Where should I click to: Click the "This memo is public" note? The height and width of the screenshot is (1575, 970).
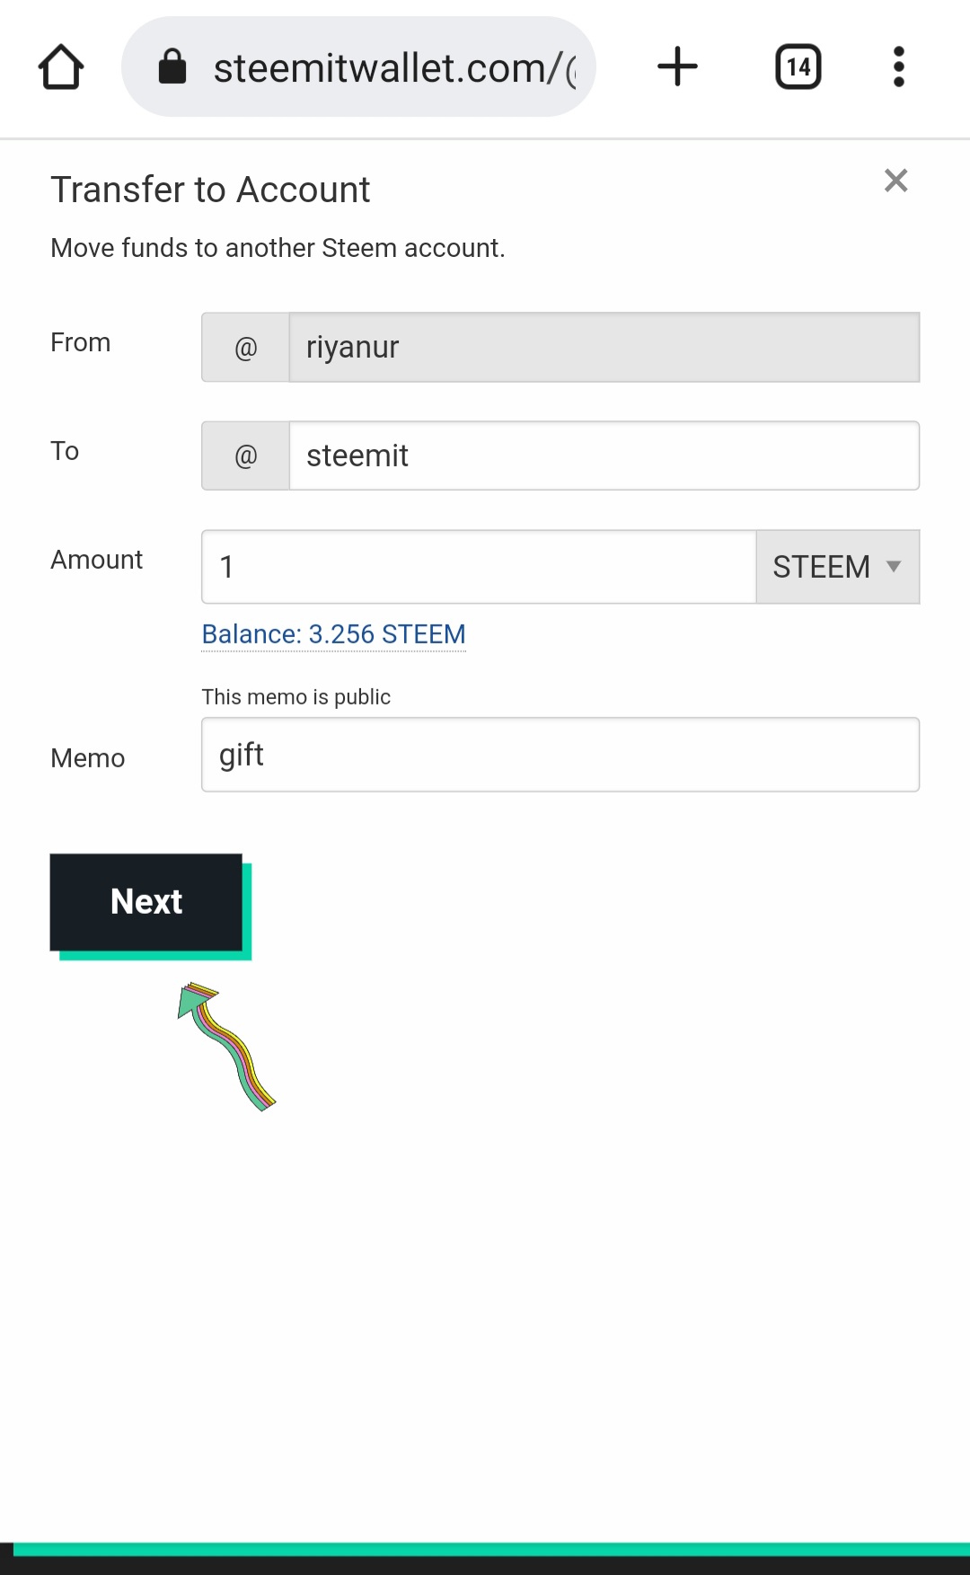click(x=295, y=697)
